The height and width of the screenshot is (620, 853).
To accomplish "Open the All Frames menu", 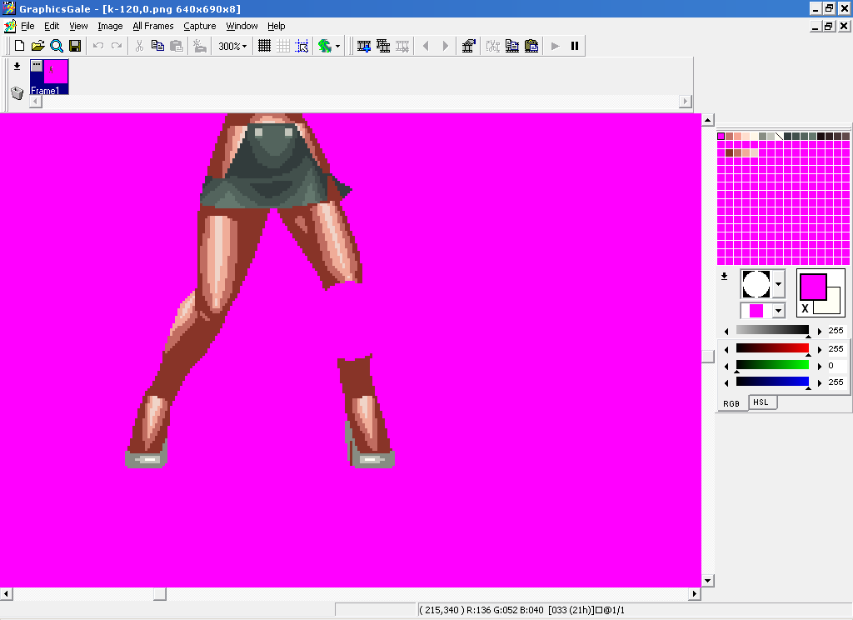I will (153, 26).
